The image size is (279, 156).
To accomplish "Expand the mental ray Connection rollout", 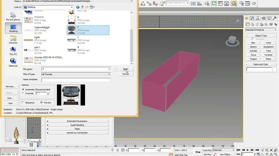I will pos(77,133).
